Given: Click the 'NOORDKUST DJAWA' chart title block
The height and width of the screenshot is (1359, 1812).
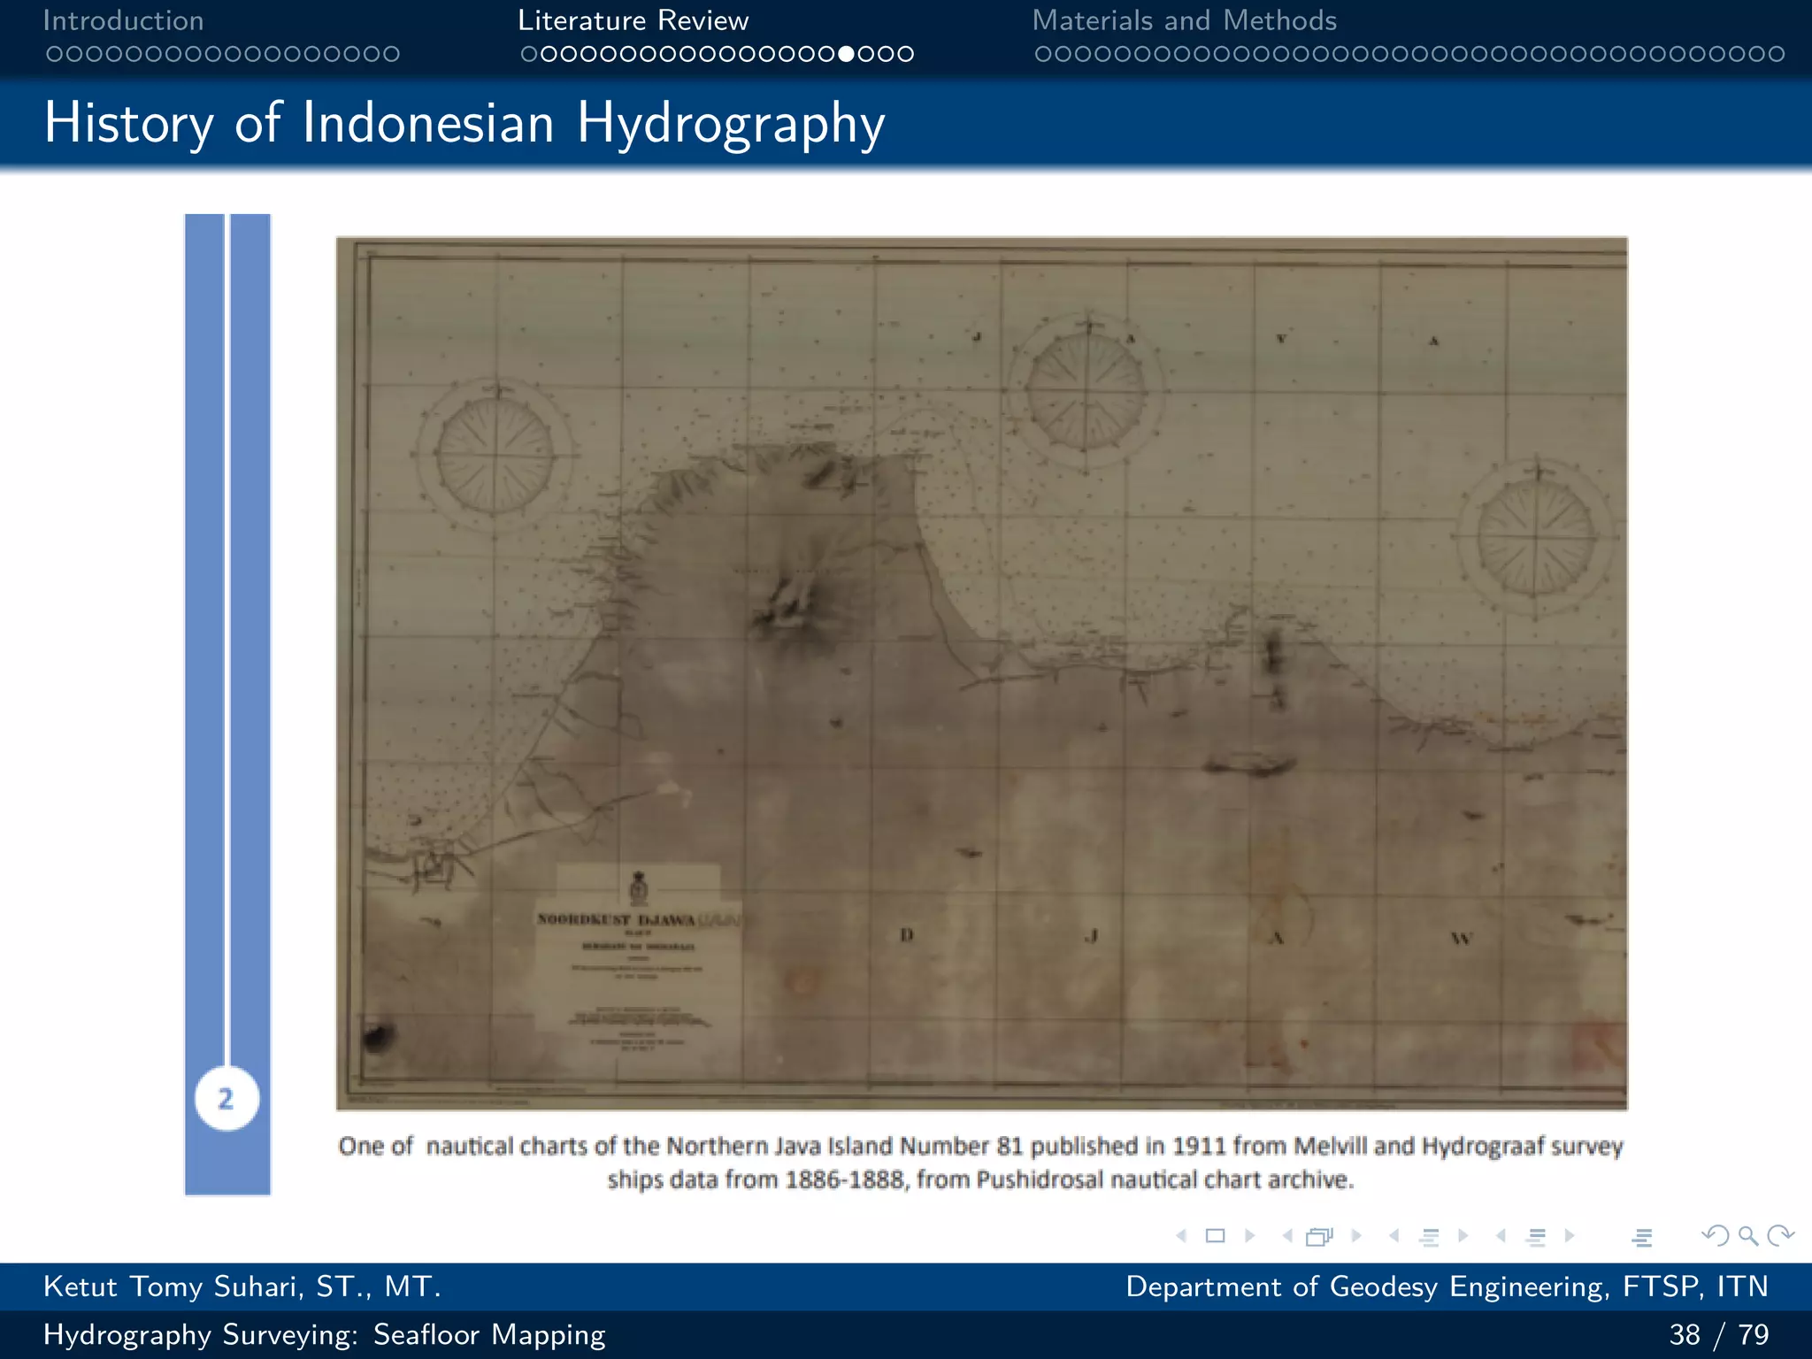Looking at the screenshot, I should coord(639,962).
